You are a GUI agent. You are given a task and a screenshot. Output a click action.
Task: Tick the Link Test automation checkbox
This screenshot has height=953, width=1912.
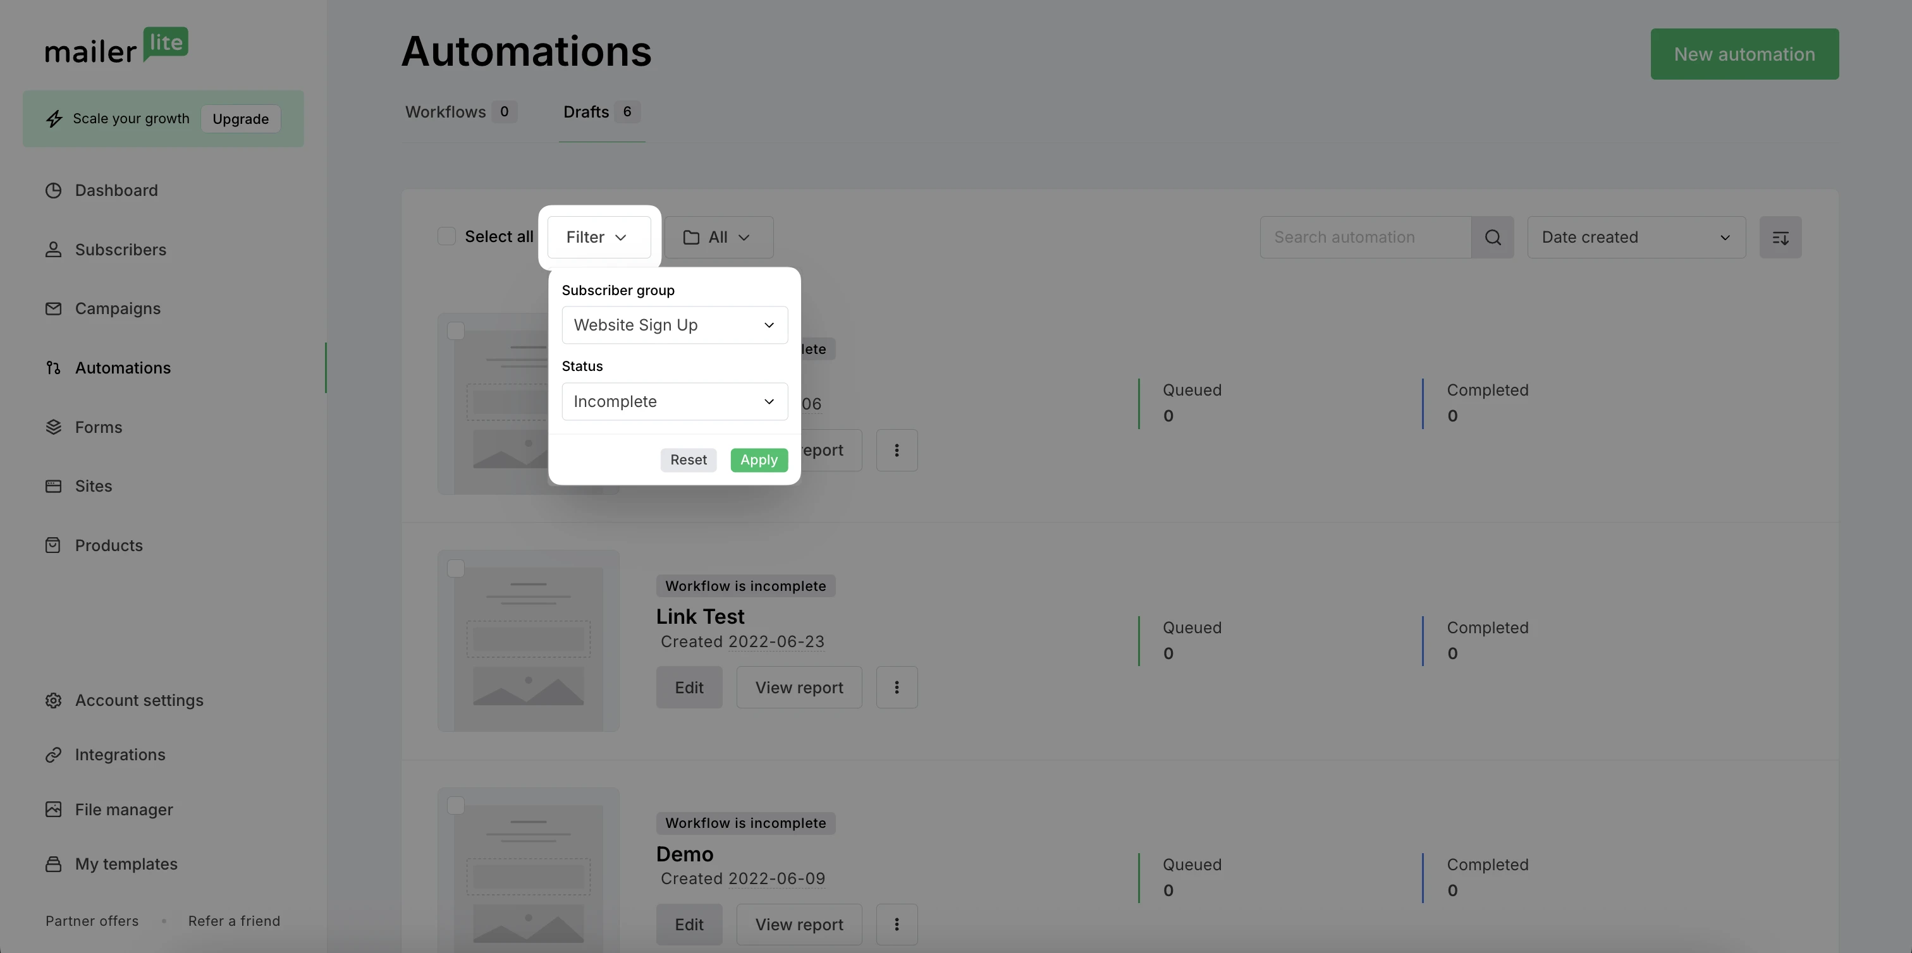(x=456, y=569)
